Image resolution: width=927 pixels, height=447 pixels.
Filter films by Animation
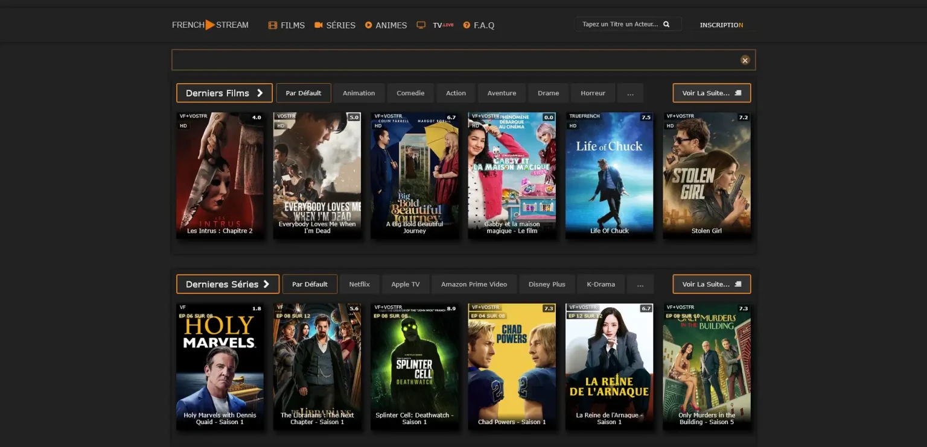pyautogui.click(x=359, y=93)
